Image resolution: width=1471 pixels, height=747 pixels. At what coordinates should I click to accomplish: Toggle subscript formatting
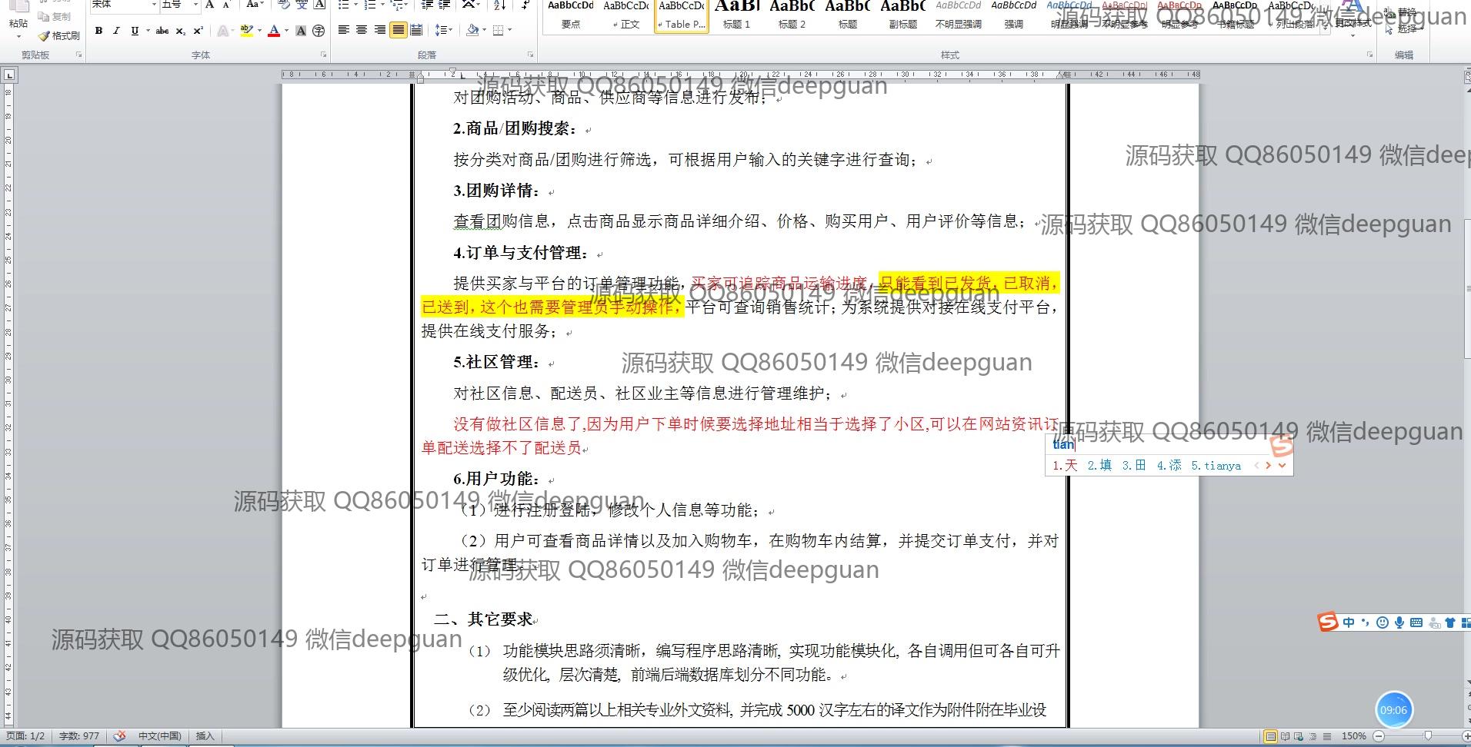click(x=180, y=31)
